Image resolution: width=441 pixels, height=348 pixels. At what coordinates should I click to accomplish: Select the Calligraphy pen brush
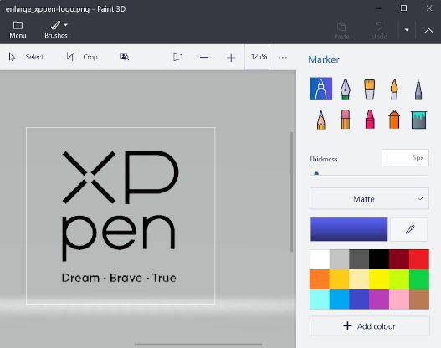(346, 90)
